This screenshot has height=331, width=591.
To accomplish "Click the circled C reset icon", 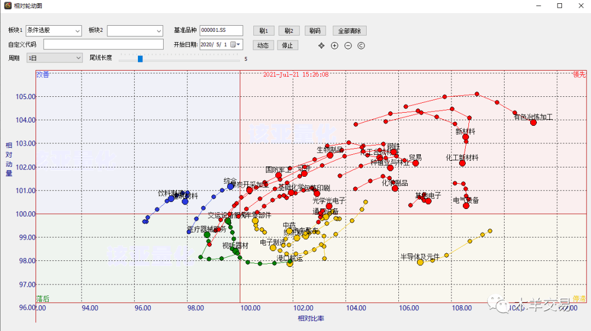I will pos(361,45).
